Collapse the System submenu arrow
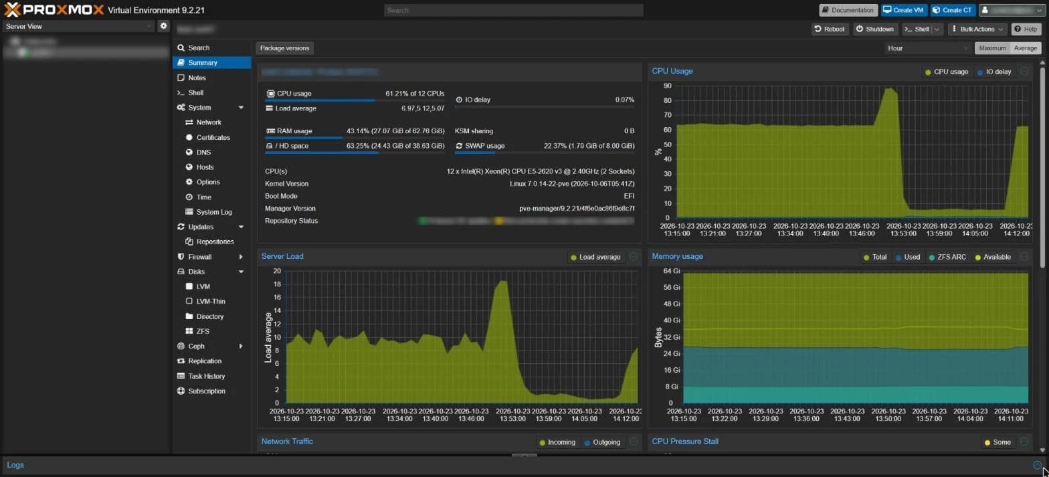 (x=241, y=108)
